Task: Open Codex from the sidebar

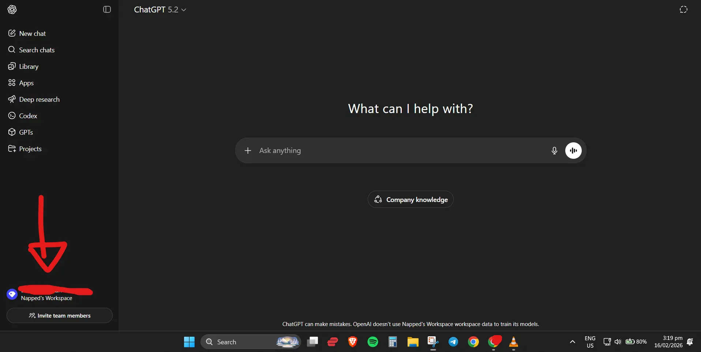Action: [59, 116]
